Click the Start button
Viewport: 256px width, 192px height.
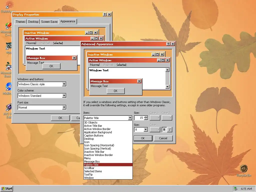click(x=6, y=189)
